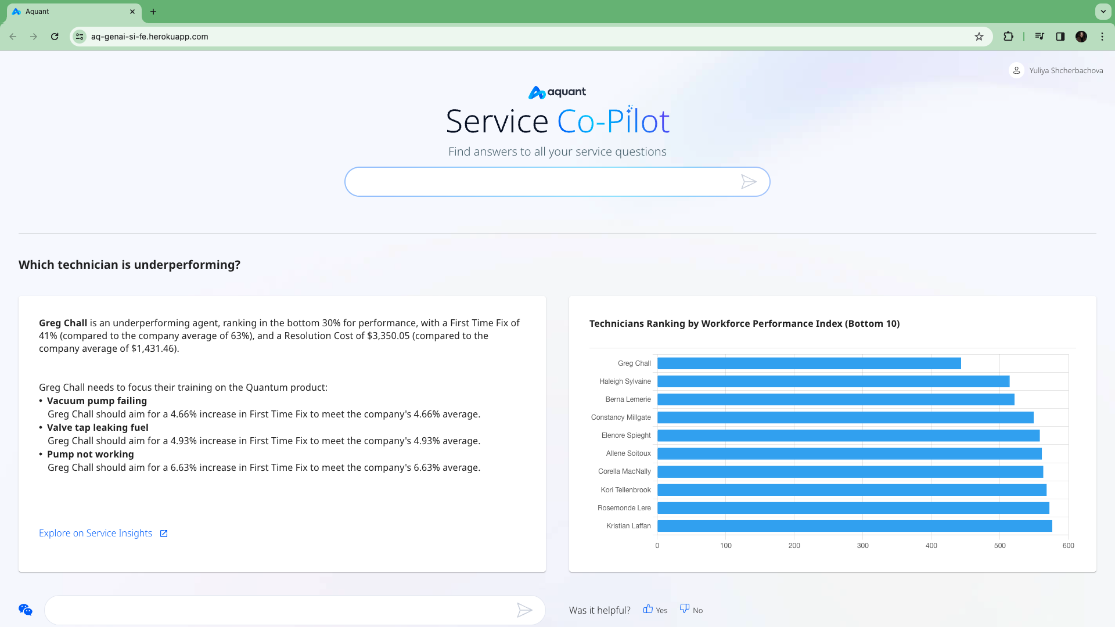Open the tab search chevron at top right
This screenshot has width=1115, height=627.
pyautogui.click(x=1103, y=12)
